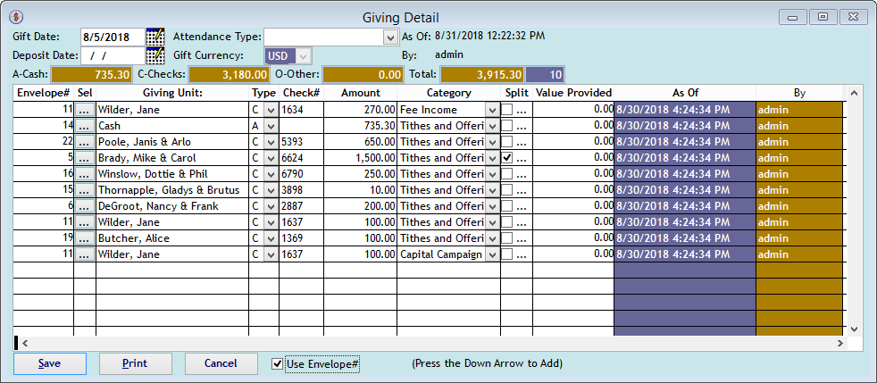Select the O-Other total field 0.00

click(363, 74)
